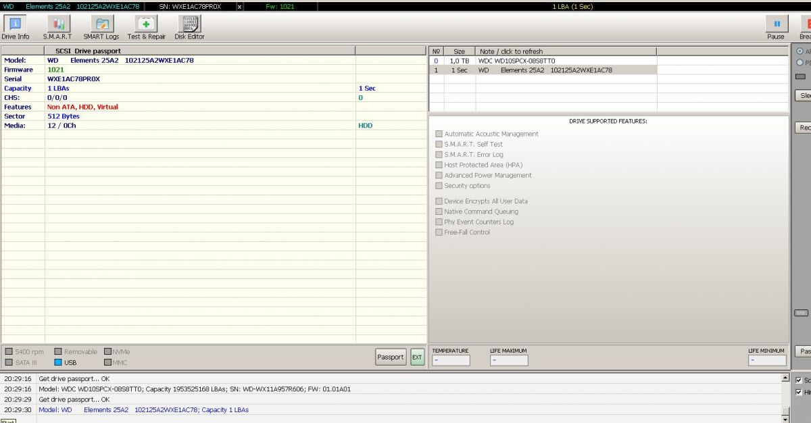Select drive 0 WDC WD10SPCX-08S8TT0 row
Image resolution: width=811 pixels, height=423 pixels.
[543, 61]
